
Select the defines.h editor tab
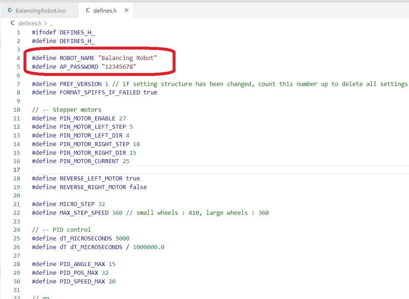pyautogui.click(x=105, y=10)
